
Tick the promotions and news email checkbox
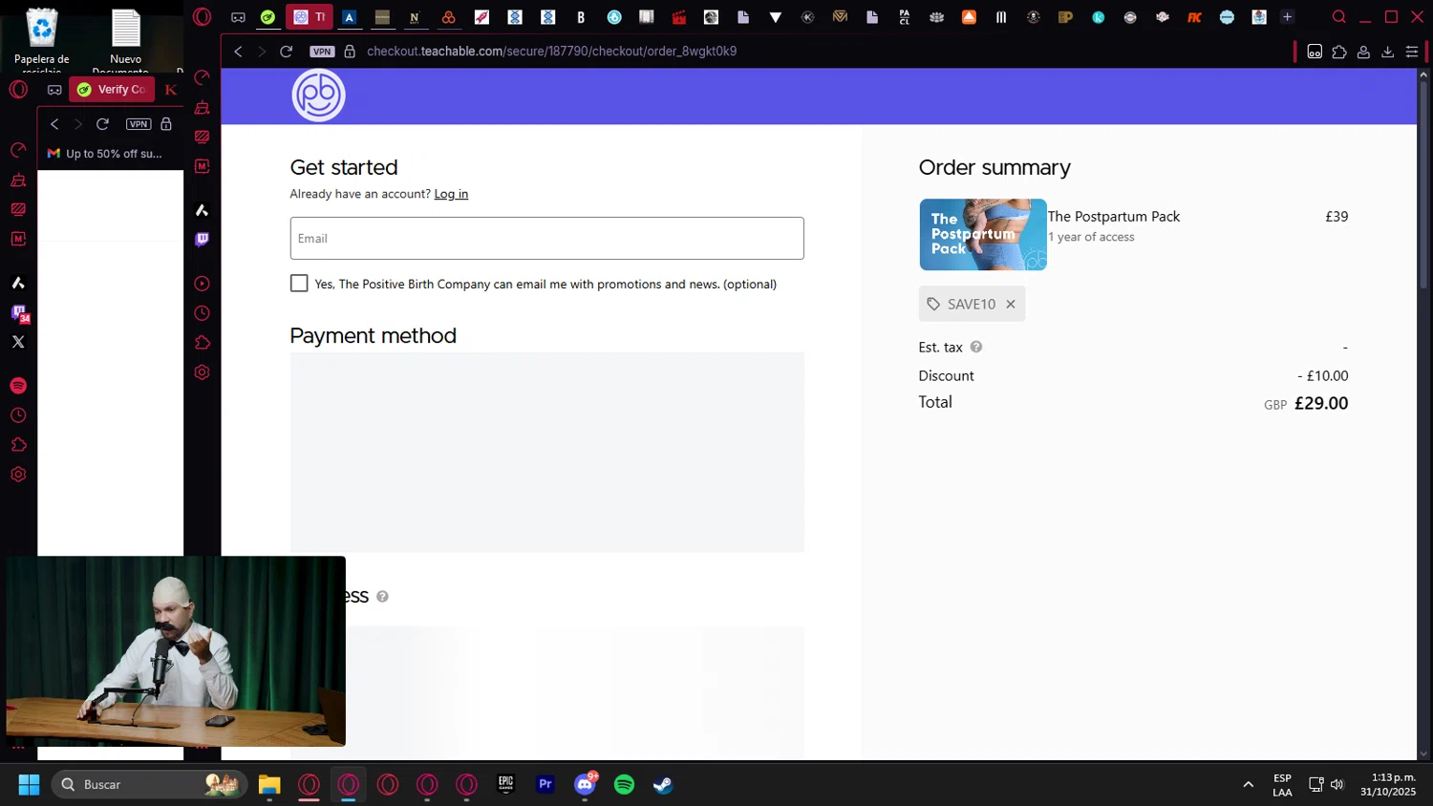(x=299, y=284)
